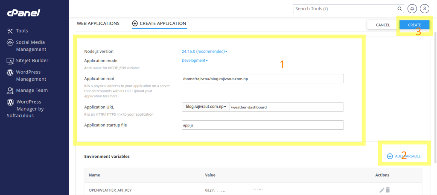Open Sitejet Builder in sidebar
The image size is (437, 195).
(x=28, y=61)
